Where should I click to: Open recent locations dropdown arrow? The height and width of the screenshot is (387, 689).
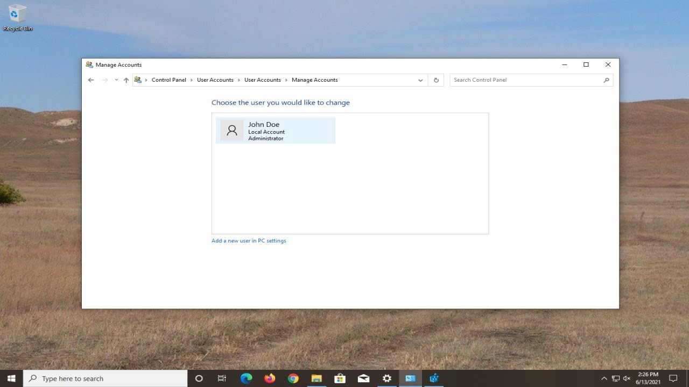point(116,80)
